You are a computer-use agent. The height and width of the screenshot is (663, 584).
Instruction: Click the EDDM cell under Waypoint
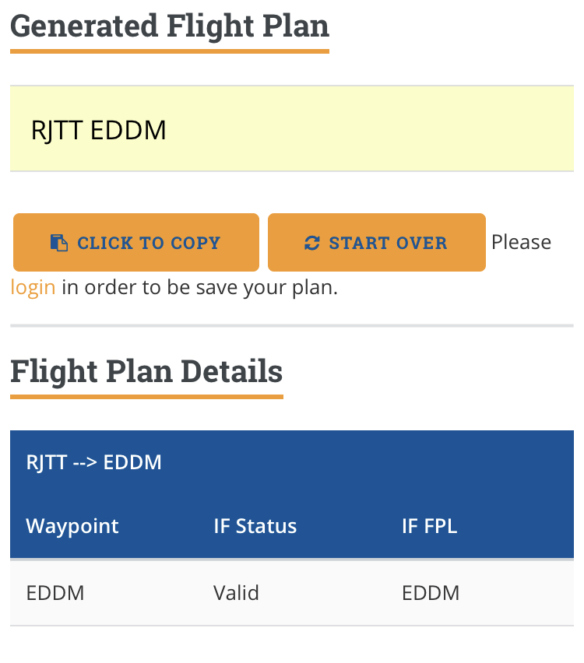pos(55,593)
